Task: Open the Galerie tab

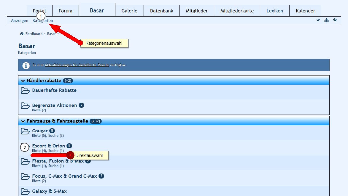Action: coord(129,11)
